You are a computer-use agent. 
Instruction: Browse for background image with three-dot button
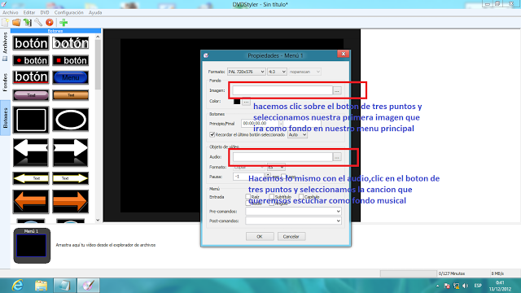coord(337,90)
